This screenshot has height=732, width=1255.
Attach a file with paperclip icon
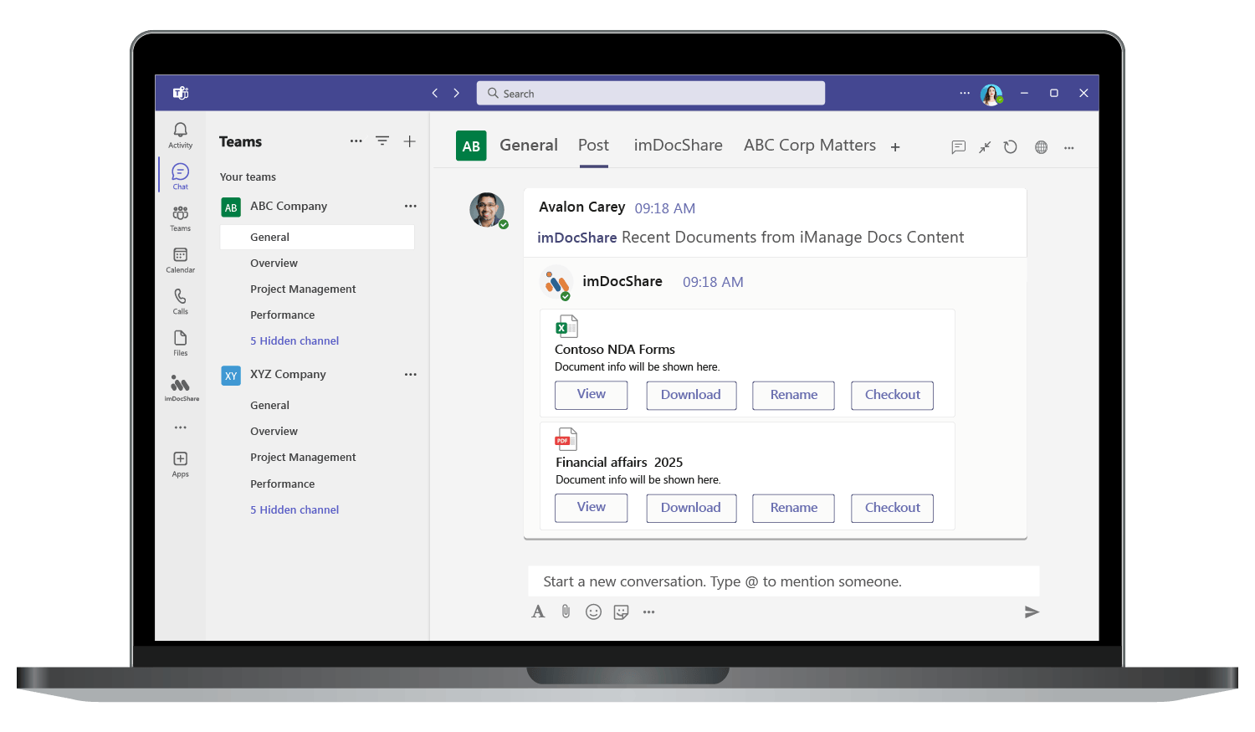click(566, 612)
